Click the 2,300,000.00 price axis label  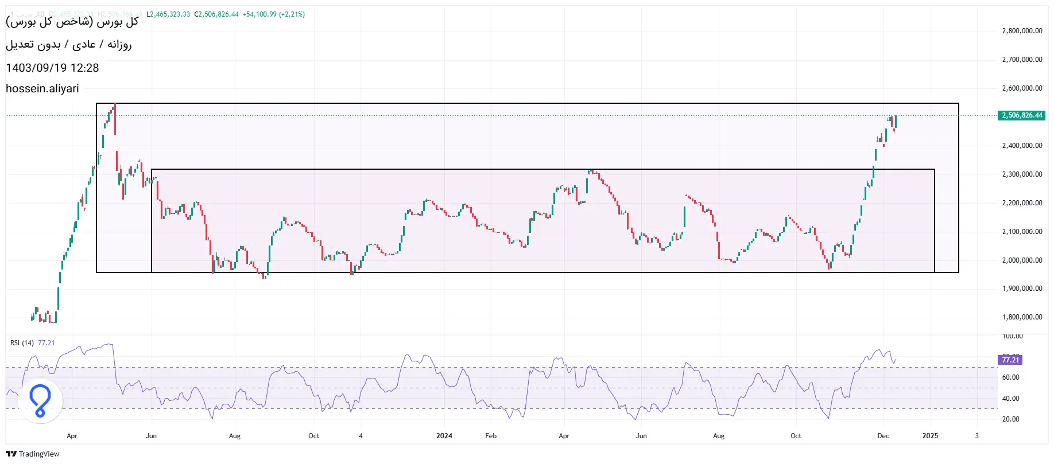coord(1022,174)
